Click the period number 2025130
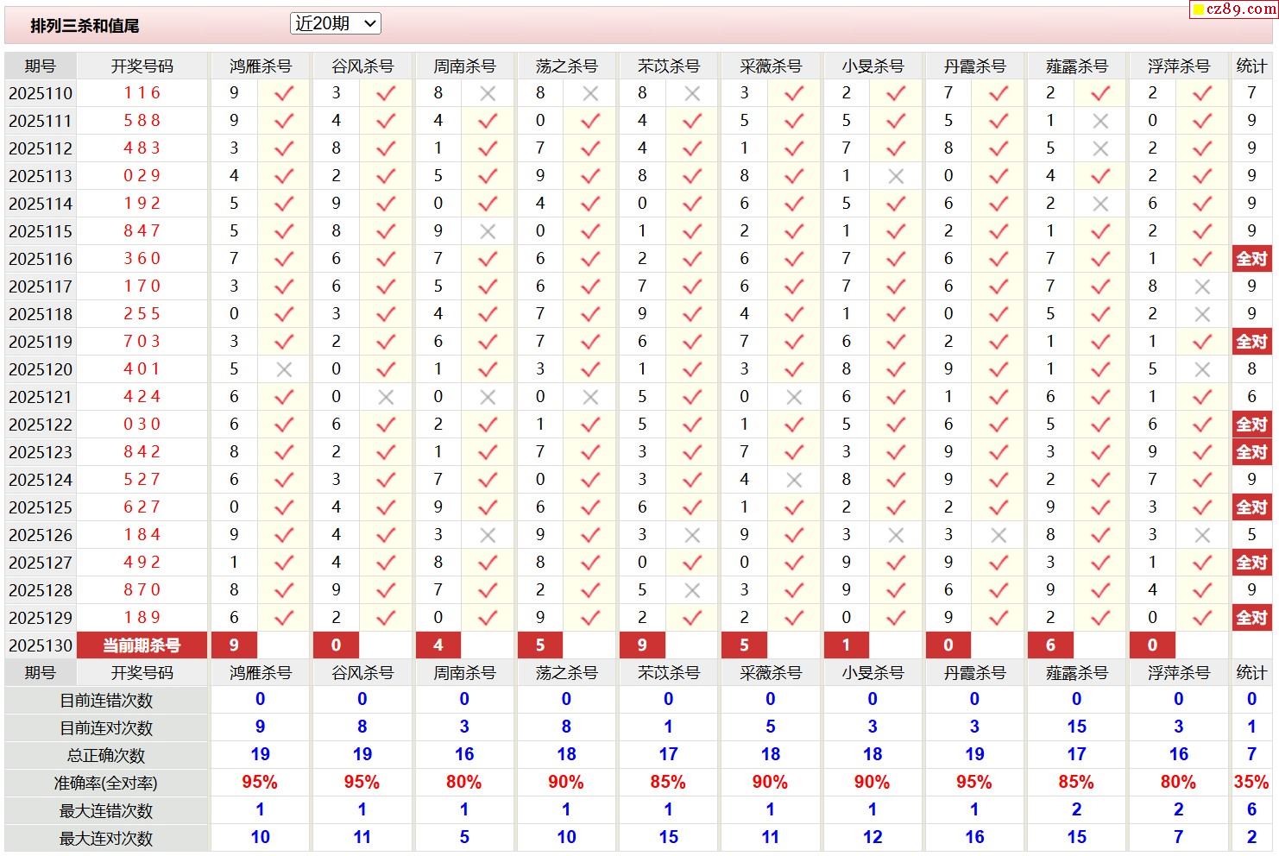The image size is (1279, 856). point(41,645)
